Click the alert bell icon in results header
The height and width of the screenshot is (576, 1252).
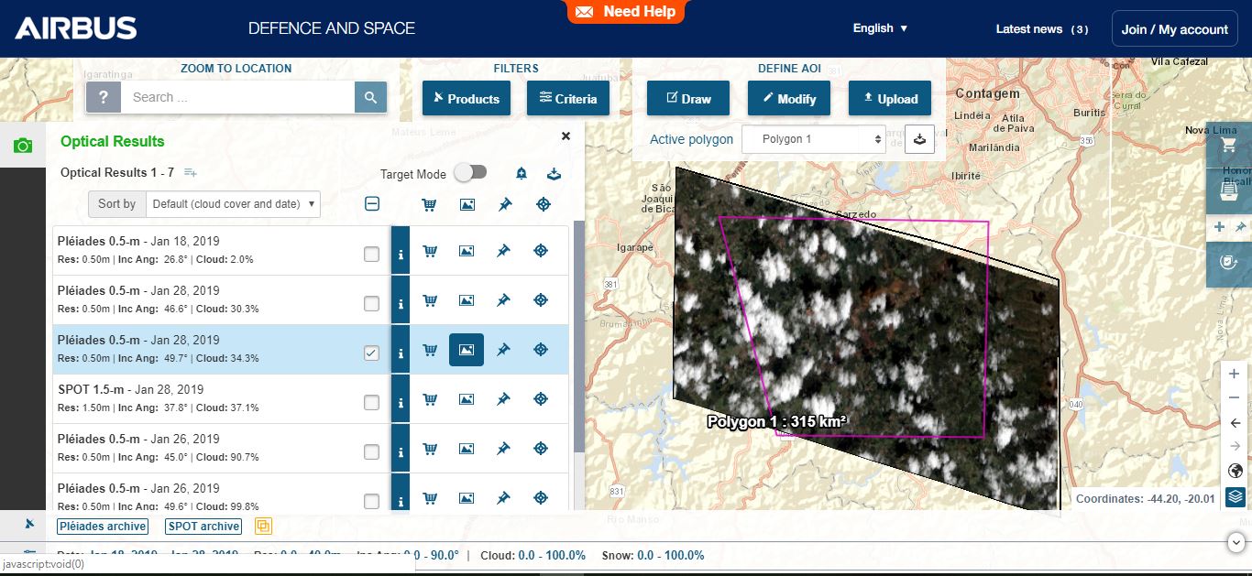pyautogui.click(x=522, y=173)
